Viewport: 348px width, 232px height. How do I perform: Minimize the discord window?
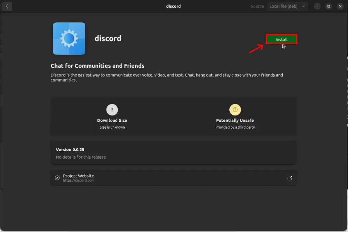point(317,6)
